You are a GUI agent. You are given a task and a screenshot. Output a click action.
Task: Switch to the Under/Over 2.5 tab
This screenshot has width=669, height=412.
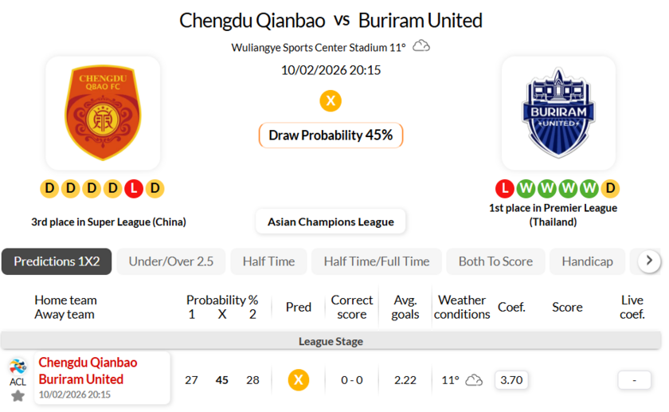[x=171, y=261]
